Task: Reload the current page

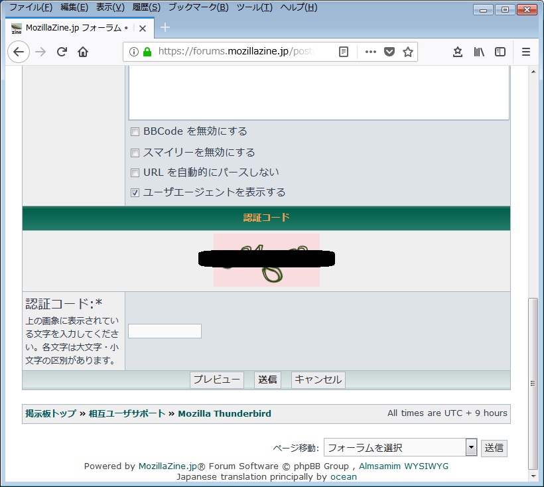Action: (62, 52)
